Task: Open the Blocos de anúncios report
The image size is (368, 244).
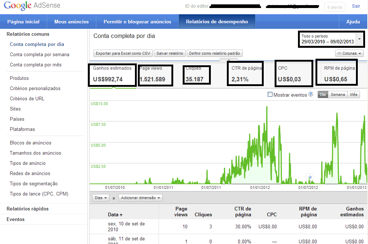Action: click(31, 143)
